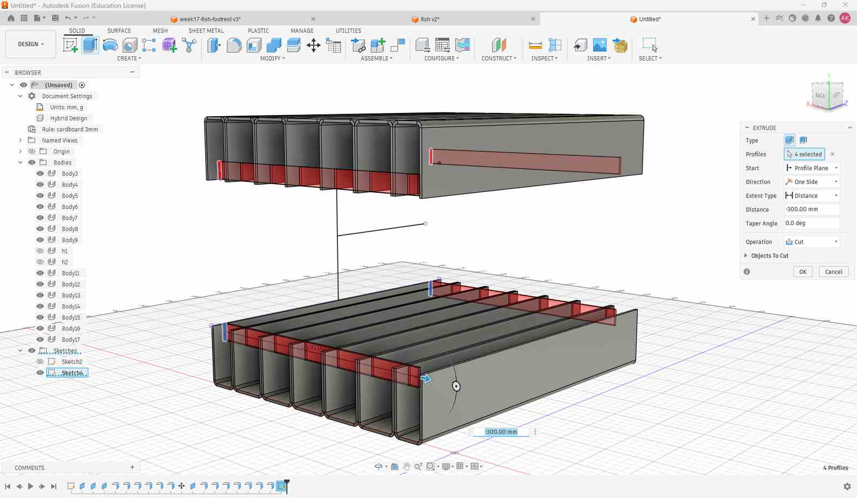
Task: Open the Create Form tool
Action: (x=169, y=45)
